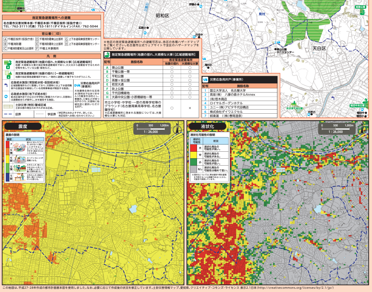
Task: Select the compass rose on the 液状化 map
Action: (x=363, y=130)
